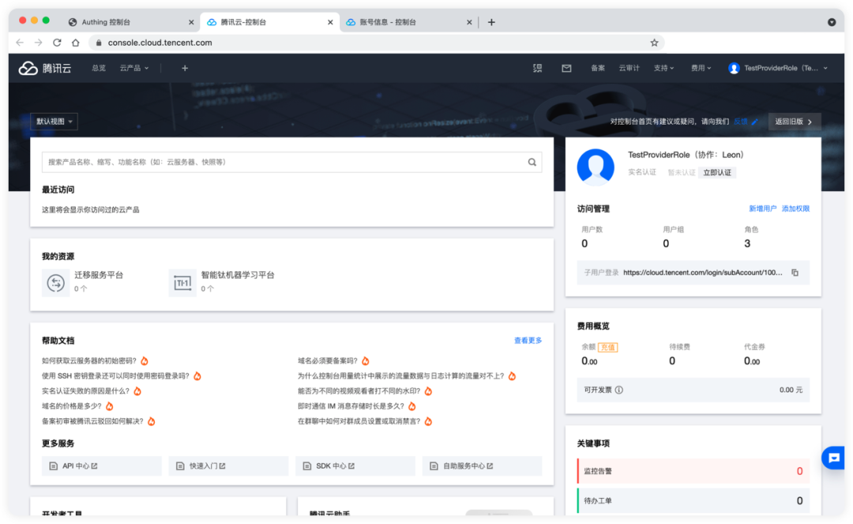The height and width of the screenshot is (524, 853).
Task: Go to browser home page icon
Action: coord(76,43)
